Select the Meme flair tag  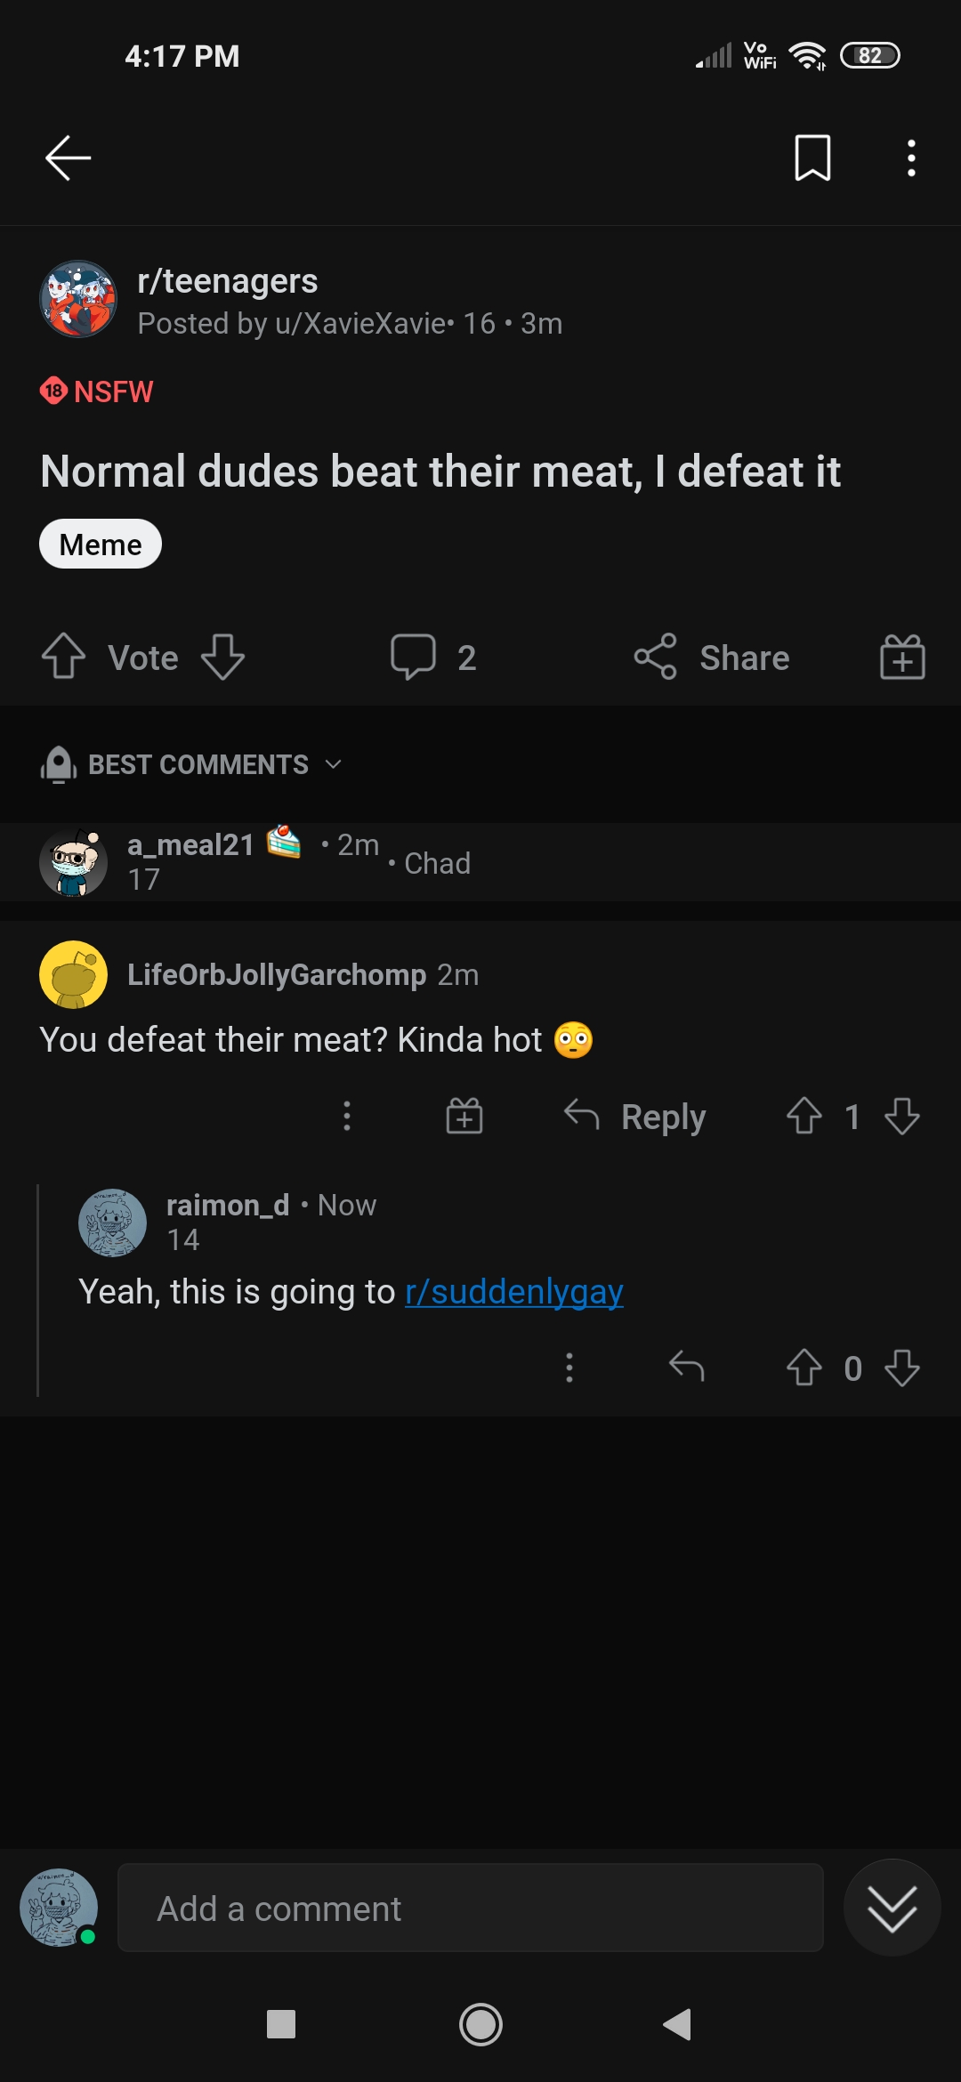[x=101, y=544]
